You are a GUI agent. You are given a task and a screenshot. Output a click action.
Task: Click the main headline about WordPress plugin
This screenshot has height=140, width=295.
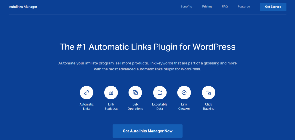[147, 47]
